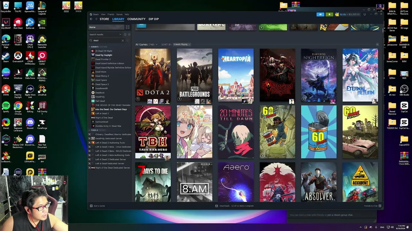The width and height of the screenshot is (412, 231).
Task: Launch Steam from the desktop shortcut
Action: coord(6,57)
